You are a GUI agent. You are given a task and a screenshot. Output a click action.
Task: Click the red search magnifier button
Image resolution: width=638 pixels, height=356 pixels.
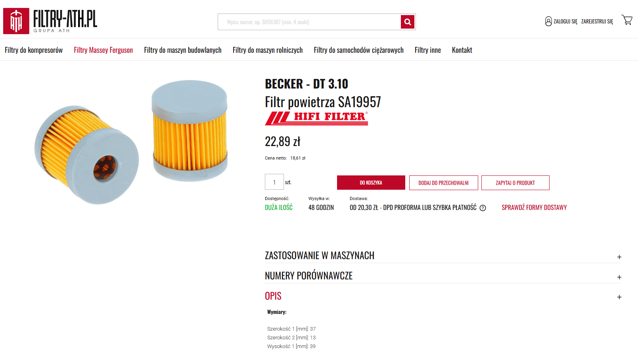(x=408, y=22)
